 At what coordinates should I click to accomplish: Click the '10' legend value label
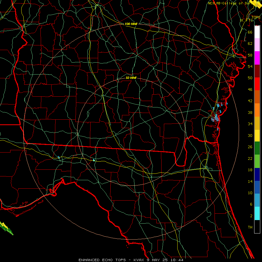point(250,193)
